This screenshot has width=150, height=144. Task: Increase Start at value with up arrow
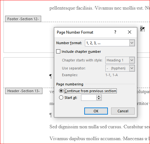pyautogui.click(x=99, y=96)
